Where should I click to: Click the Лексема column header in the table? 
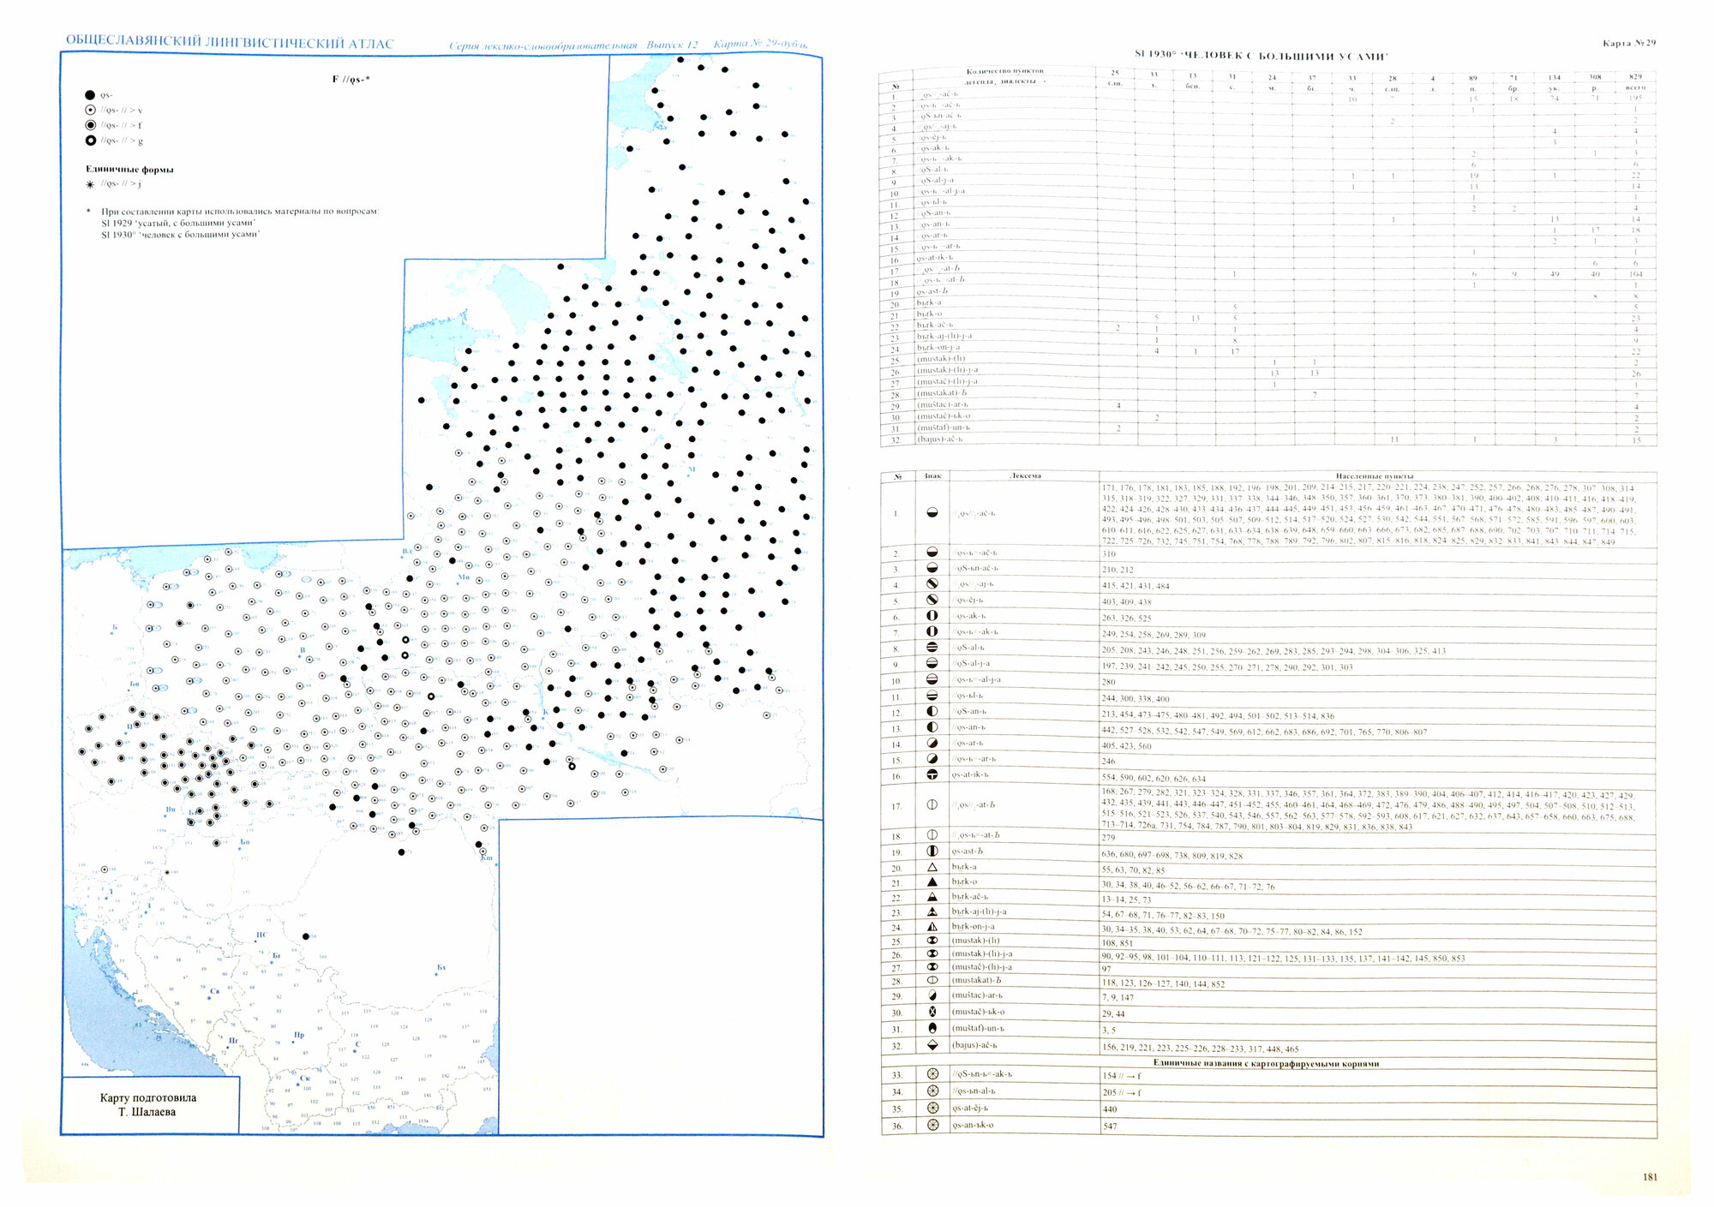(1025, 475)
